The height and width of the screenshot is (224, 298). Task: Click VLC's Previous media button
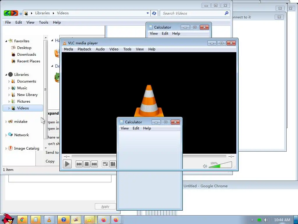point(79,164)
